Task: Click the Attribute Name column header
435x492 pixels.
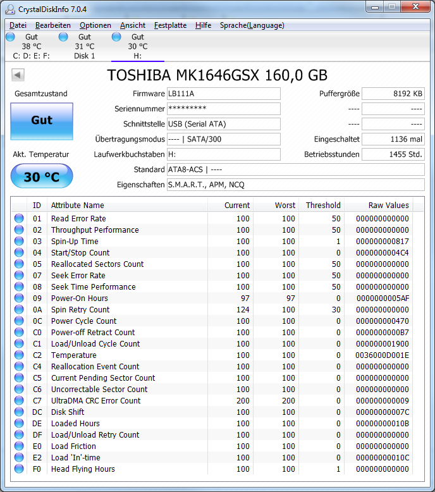Action: point(127,205)
